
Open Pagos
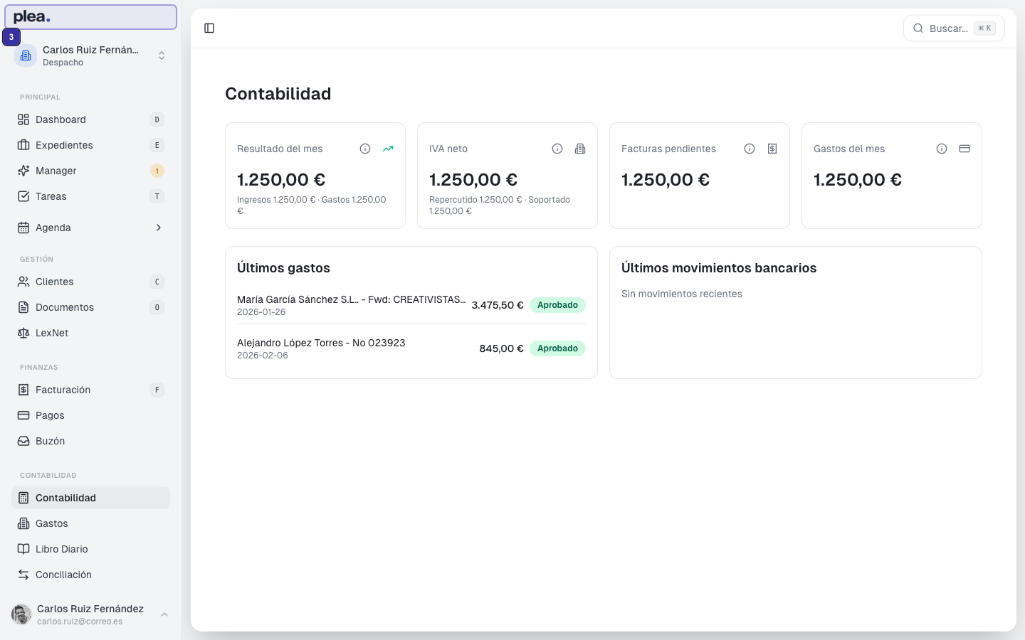point(90,415)
